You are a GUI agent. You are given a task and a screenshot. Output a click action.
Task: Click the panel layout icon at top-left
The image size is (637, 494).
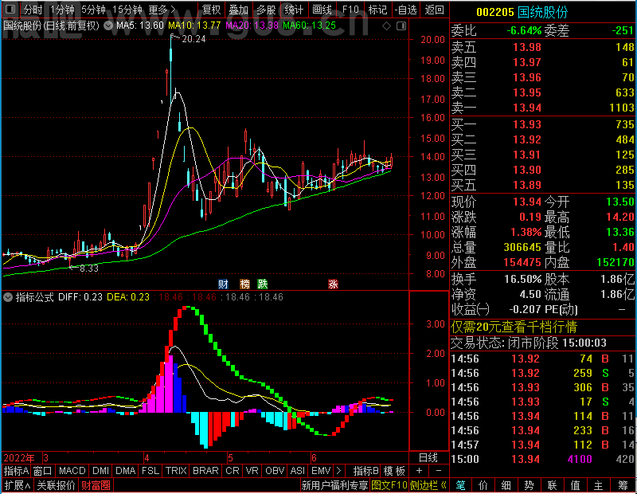click(10, 9)
